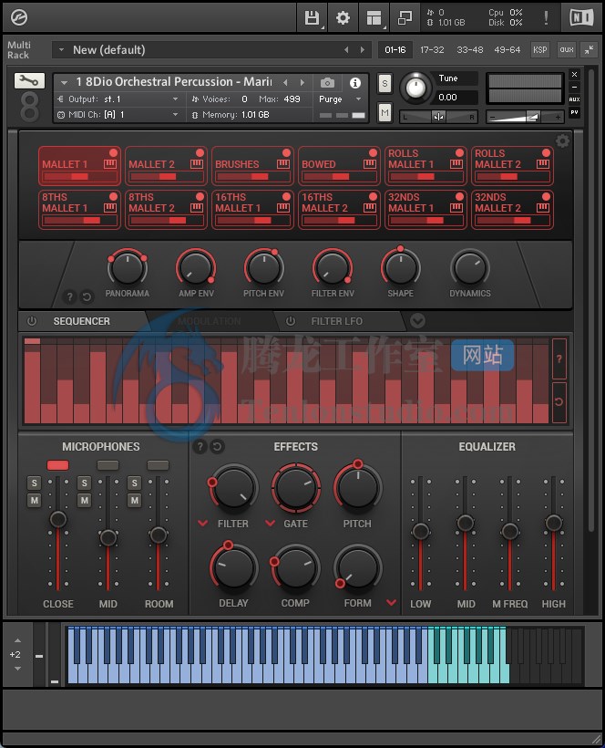The height and width of the screenshot is (748, 605).
Task: Open the SEQUENCER tab
Action: 81,321
